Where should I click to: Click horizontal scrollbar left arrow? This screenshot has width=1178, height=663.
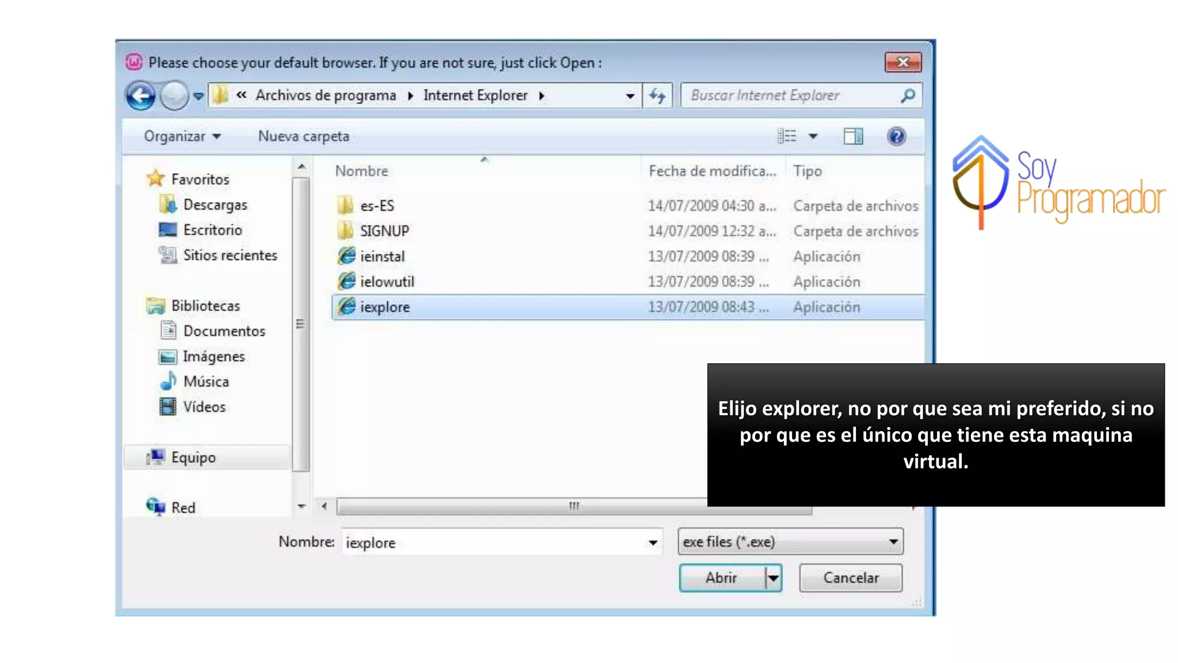(x=324, y=506)
